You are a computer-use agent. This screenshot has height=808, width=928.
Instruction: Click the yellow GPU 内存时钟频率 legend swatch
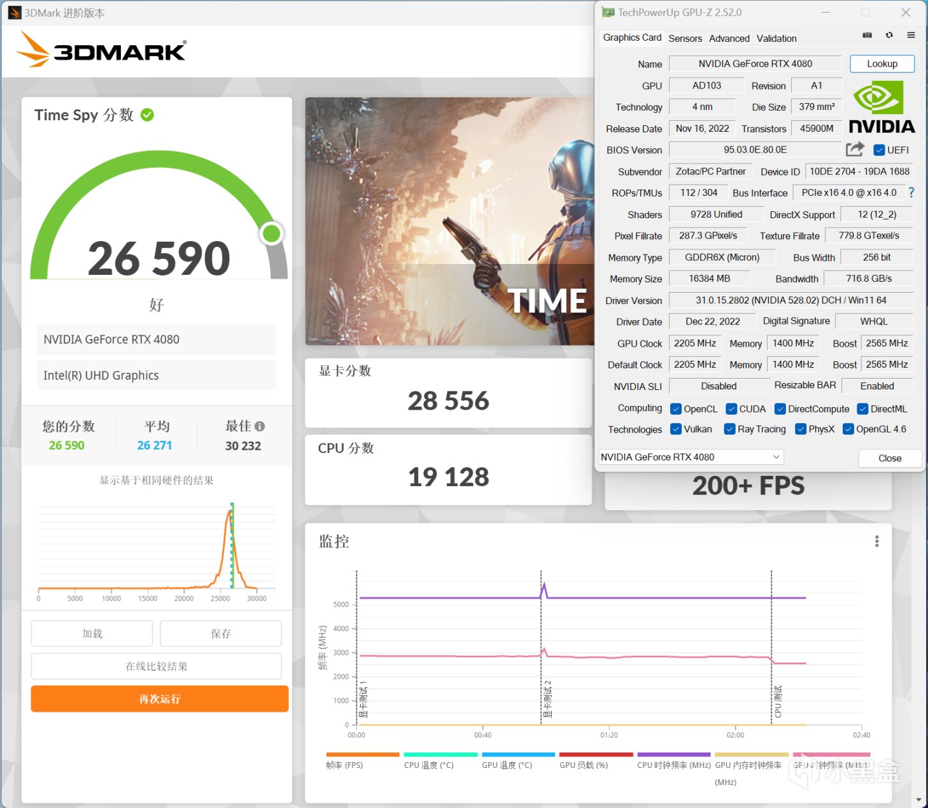(752, 755)
